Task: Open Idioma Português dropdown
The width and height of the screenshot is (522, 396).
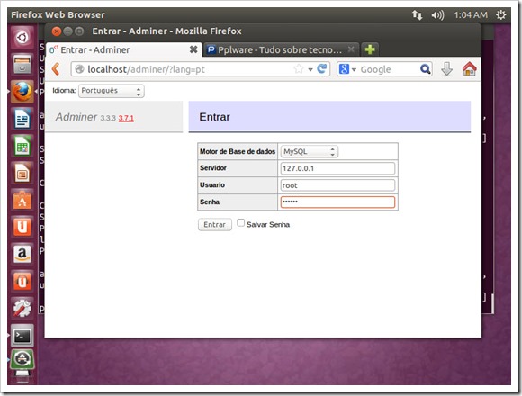Action: pyautogui.click(x=112, y=91)
